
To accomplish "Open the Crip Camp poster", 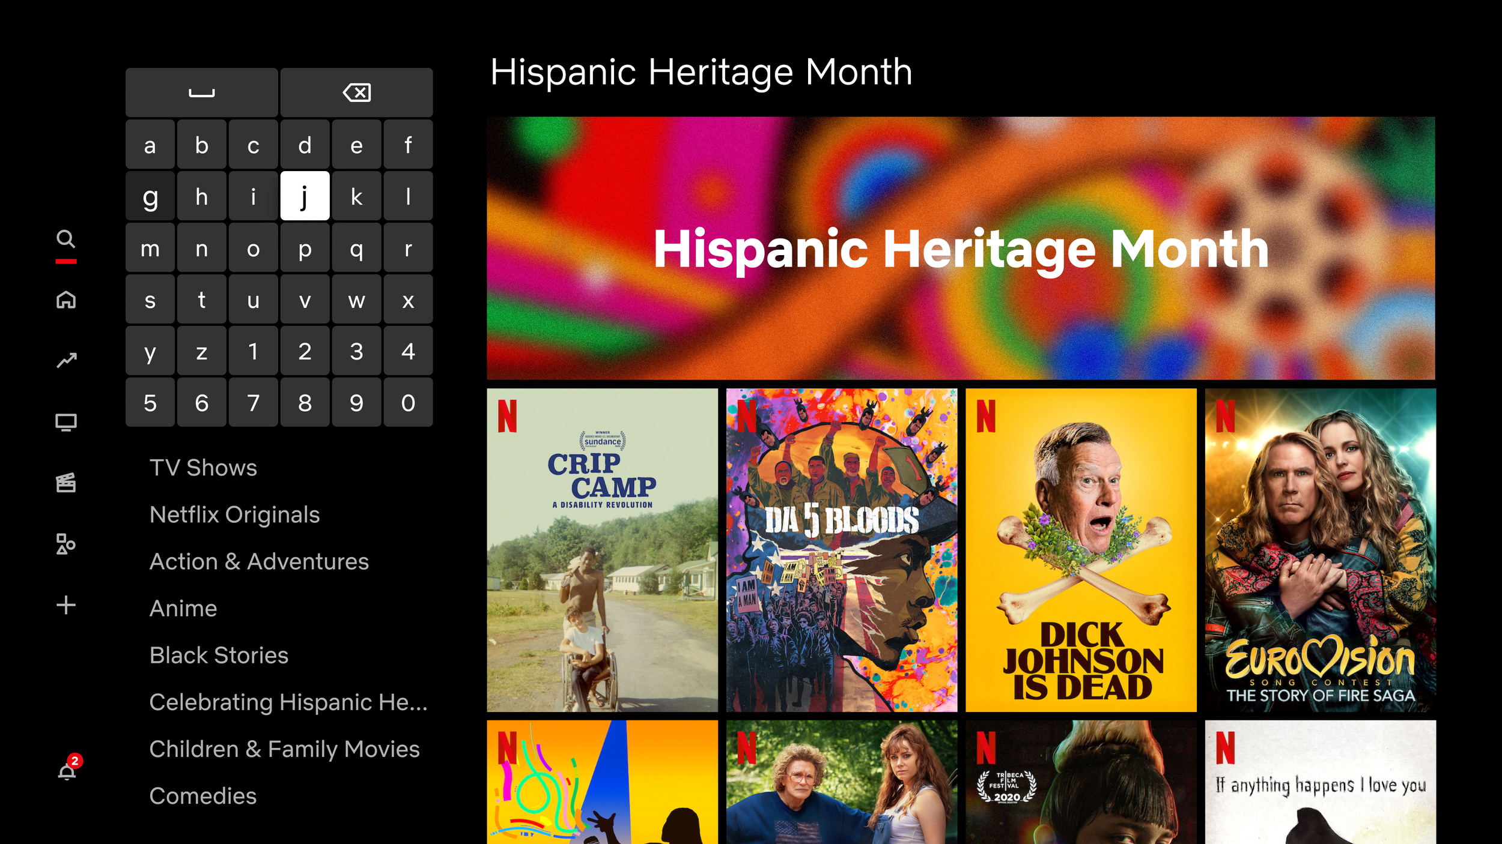I will point(603,550).
